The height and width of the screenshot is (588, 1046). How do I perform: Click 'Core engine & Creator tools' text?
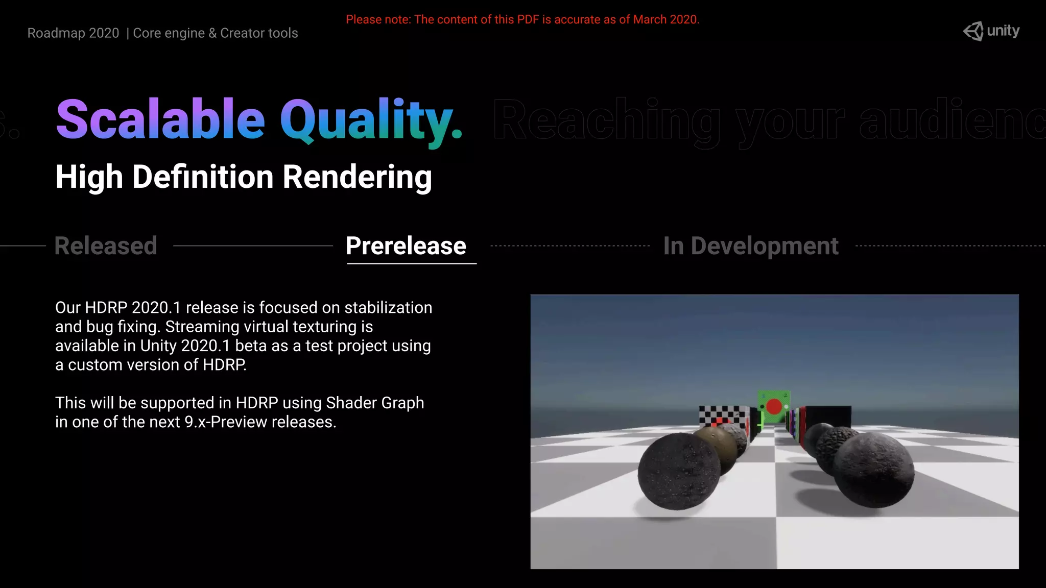tap(216, 33)
